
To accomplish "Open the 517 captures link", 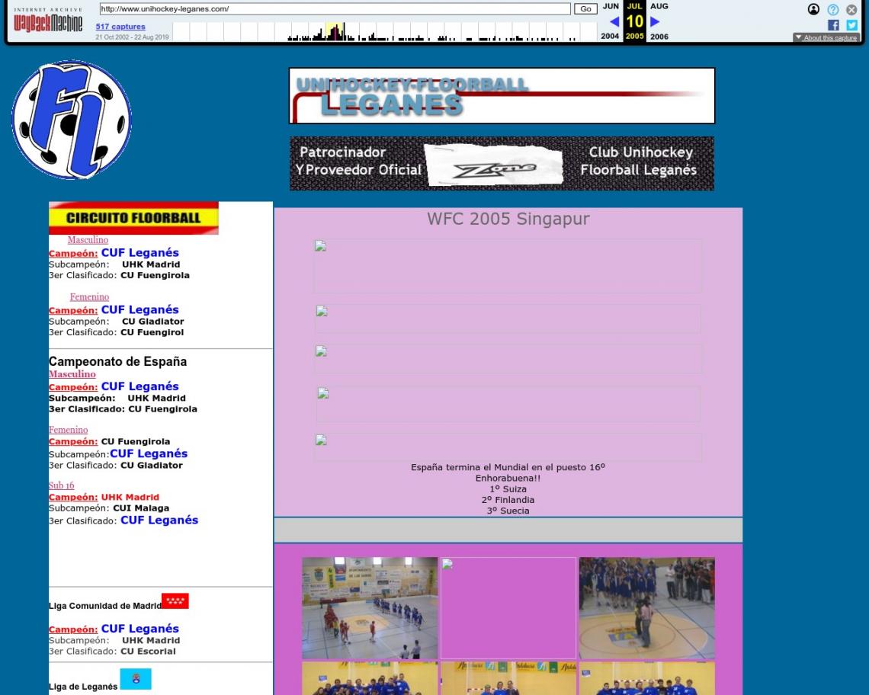I will tap(120, 27).
